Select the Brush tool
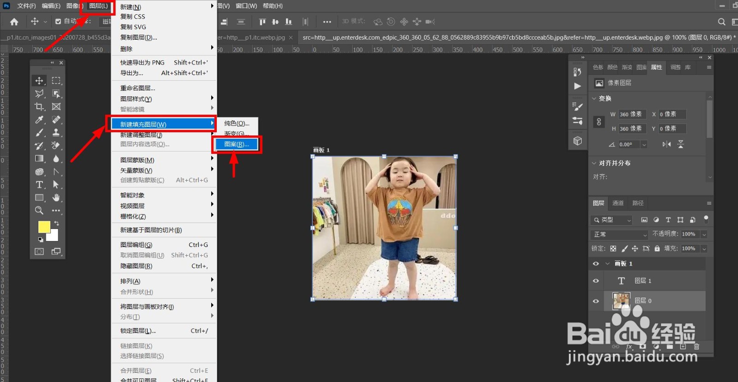This screenshot has width=738, height=382. [39, 132]
